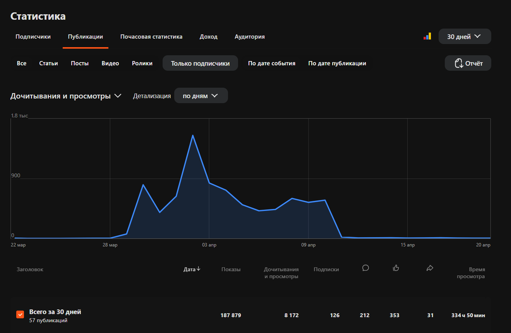Switch to the Аудитория tab

pos(250,37)
